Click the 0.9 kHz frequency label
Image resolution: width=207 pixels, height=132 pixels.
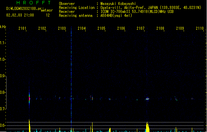2,76
